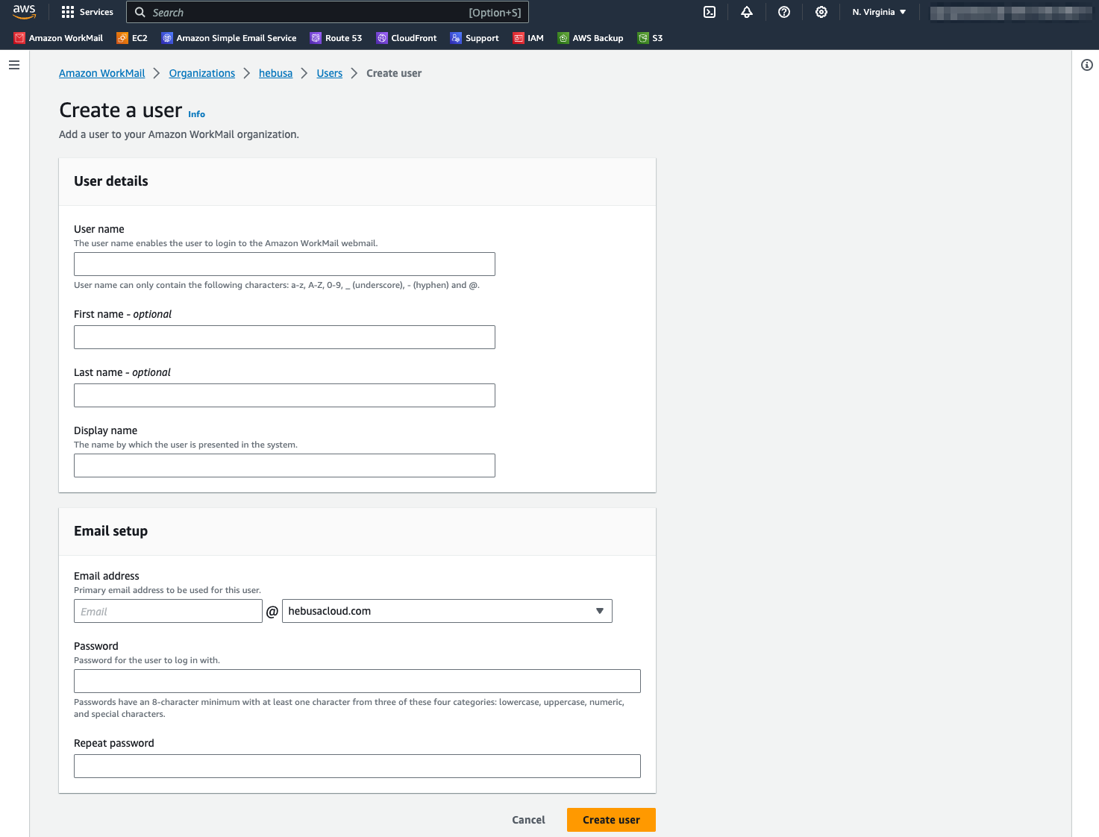Open the help question mark icon
The height and width of the screenshot is (837, 1099).
click(x=783, y=12)
